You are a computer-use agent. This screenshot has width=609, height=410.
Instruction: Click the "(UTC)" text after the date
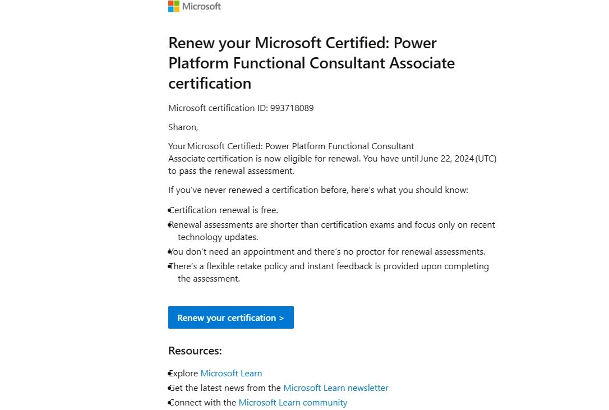(x=486, y=159)
